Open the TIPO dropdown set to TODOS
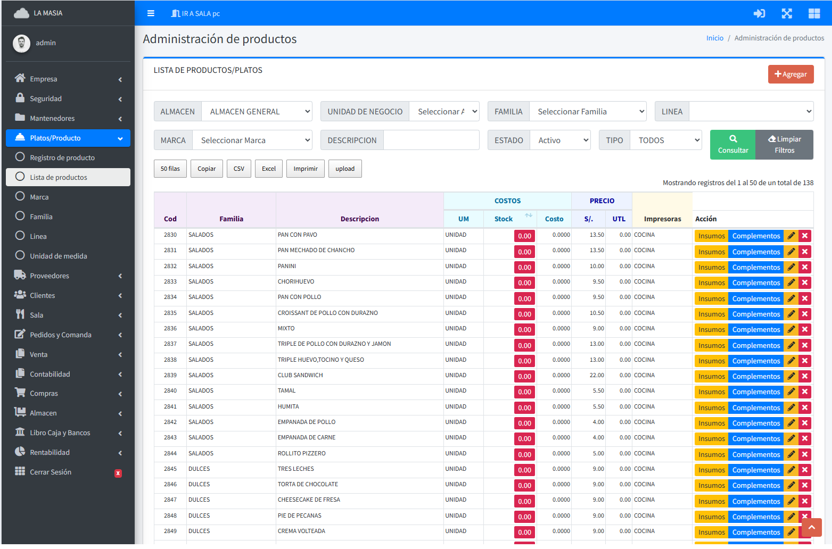 (x=665, y=139)
